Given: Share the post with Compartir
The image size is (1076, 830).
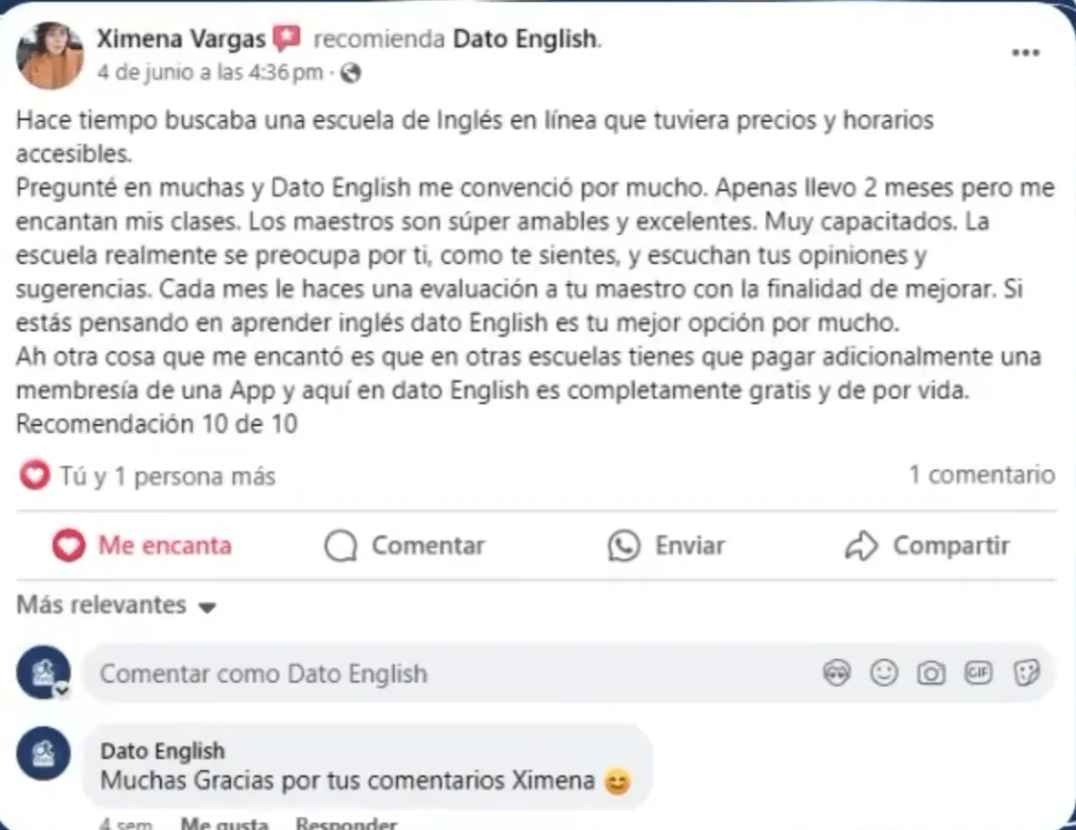Looking at the screenshot, I should point(928,545).
